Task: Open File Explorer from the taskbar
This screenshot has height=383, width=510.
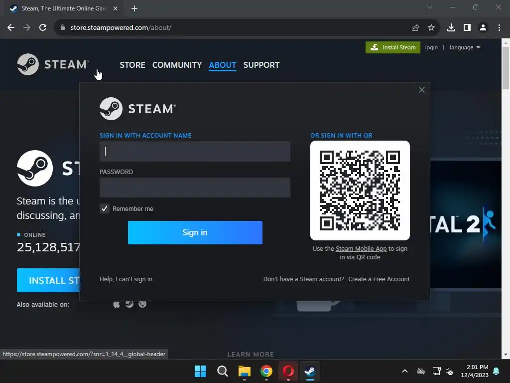Action: 244,371
